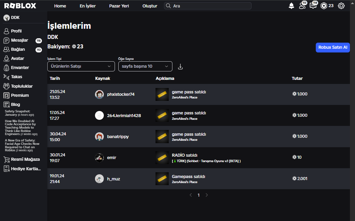Screen dimensions: 355x221
Task: Open Mesajlar in sidebar
Action: (x=20, y=40)
